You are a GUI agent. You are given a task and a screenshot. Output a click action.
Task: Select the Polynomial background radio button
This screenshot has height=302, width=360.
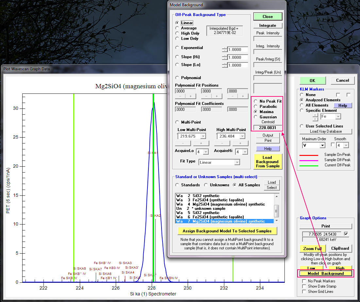[x=177, y=78]
